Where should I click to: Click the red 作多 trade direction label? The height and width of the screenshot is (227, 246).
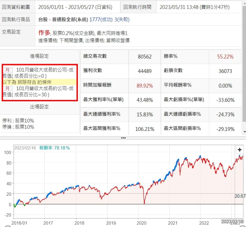(x=44, y=33)
